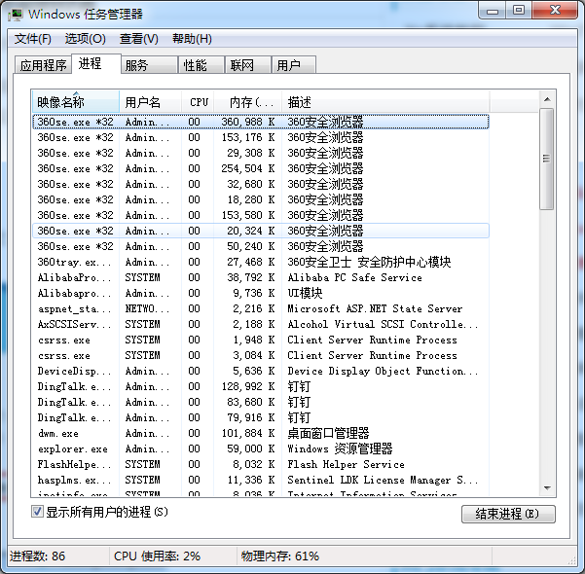Viewport: 585px width, 574px height.
Task: Select DingTalk process using 83,680 K
Action: click(261, 402)
